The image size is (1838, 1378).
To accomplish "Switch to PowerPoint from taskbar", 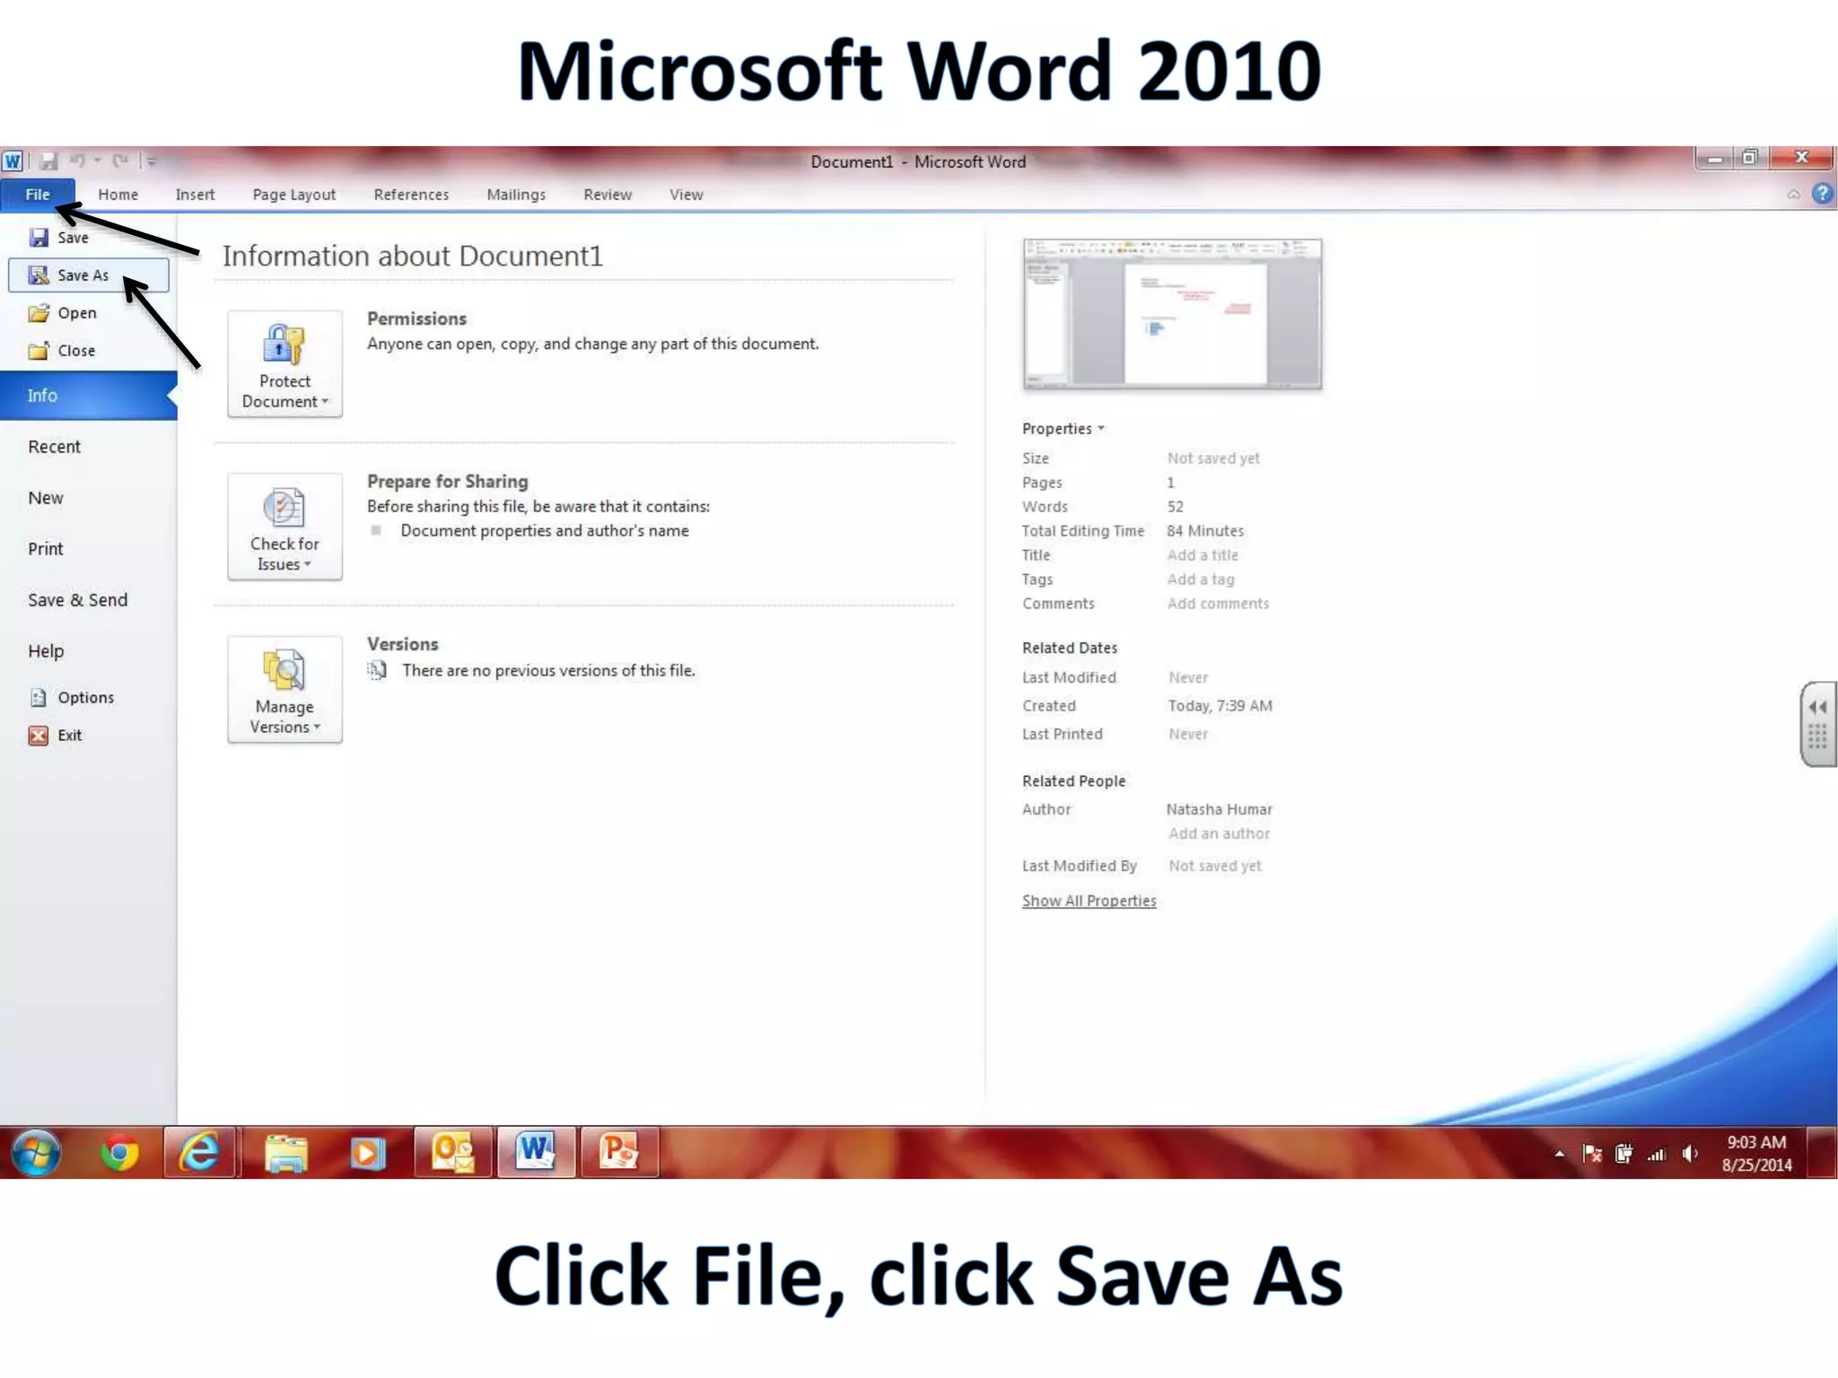I will pos(619,1153).
